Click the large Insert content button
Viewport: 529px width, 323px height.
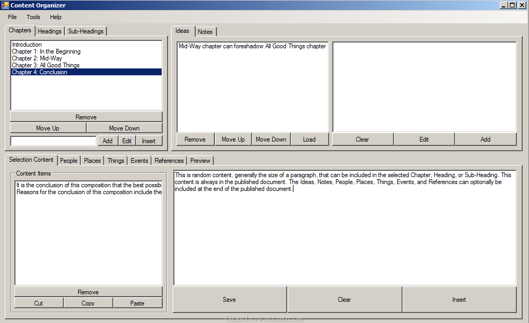(459, 300)
